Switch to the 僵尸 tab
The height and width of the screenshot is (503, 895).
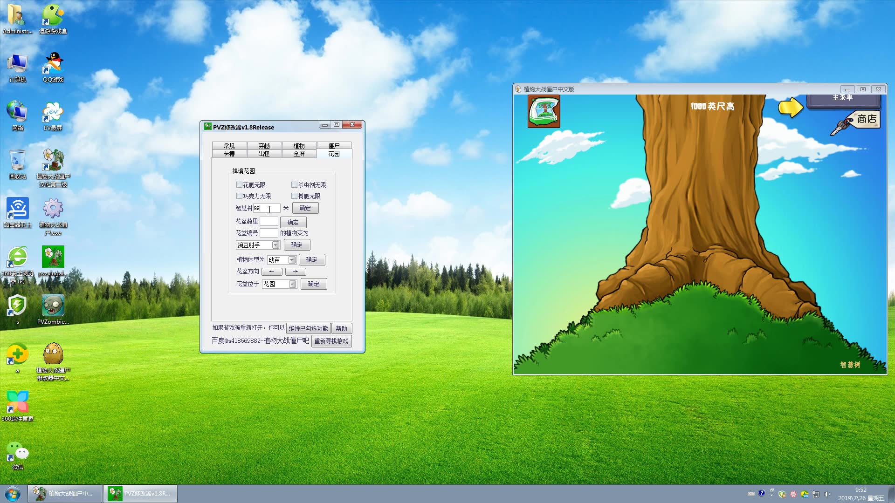pos(334,146)
